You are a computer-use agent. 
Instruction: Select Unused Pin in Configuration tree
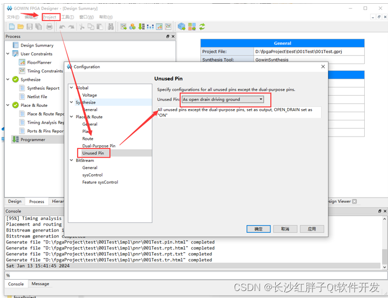pyautogui.click(x=93, y=153)
